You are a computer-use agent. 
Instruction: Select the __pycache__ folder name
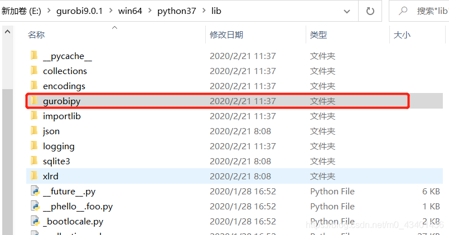[67, 56]
